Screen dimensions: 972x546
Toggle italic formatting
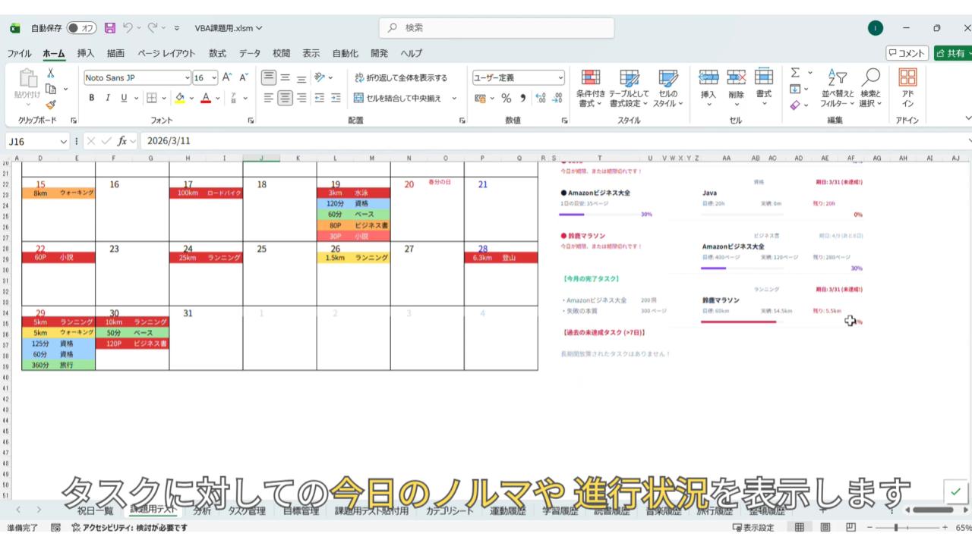pyautogui.click(x=108, y=98)
